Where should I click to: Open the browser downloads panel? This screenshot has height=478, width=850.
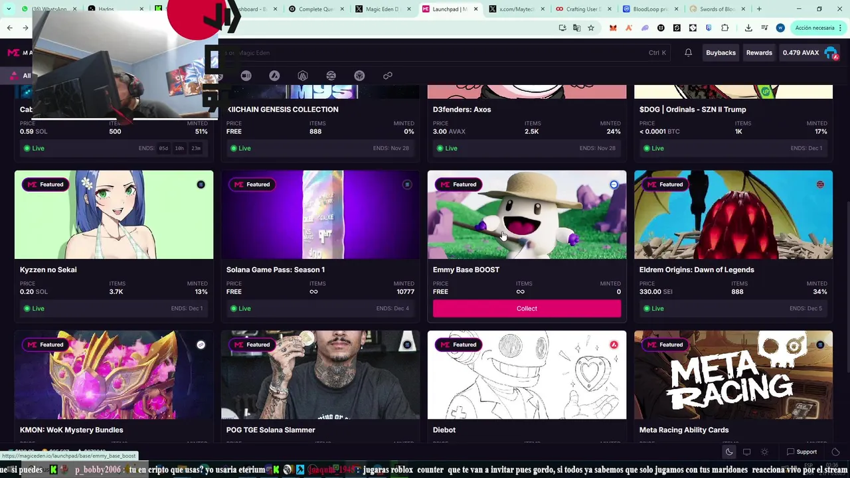[748, 28]
